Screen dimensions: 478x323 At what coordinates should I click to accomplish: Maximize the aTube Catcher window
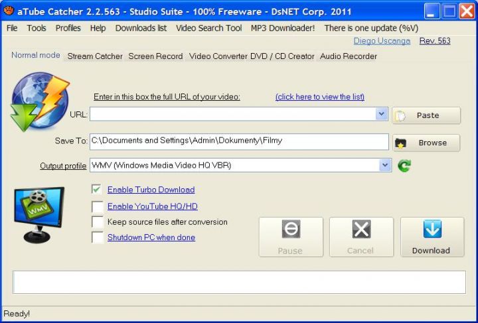[x=449, y=11]
